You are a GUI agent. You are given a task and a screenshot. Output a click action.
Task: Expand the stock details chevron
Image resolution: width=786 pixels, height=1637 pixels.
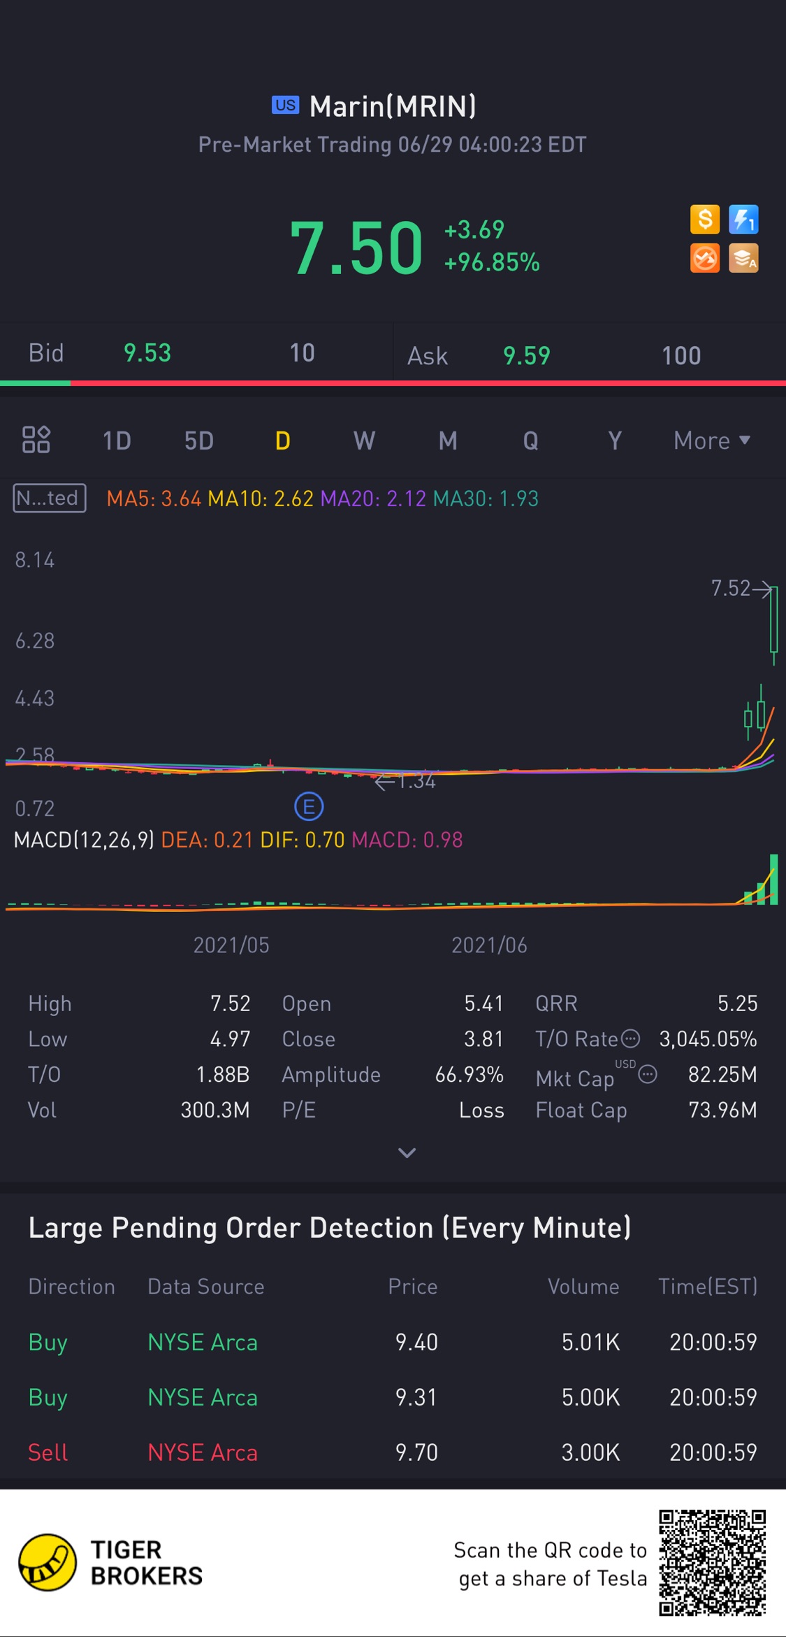point(407,1152)
